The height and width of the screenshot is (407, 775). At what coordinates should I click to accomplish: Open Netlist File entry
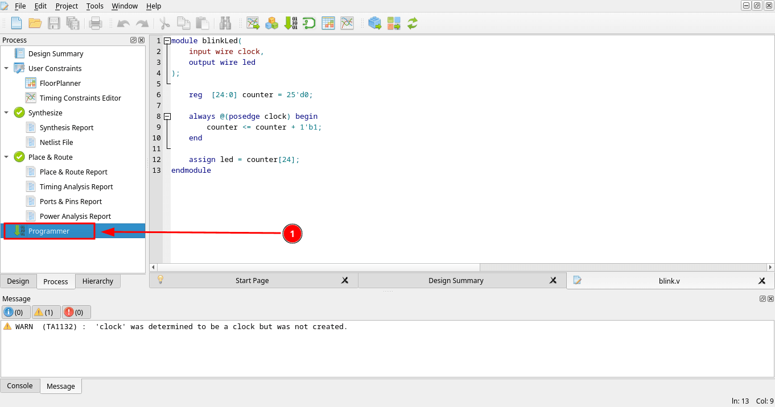pos(56,142)
